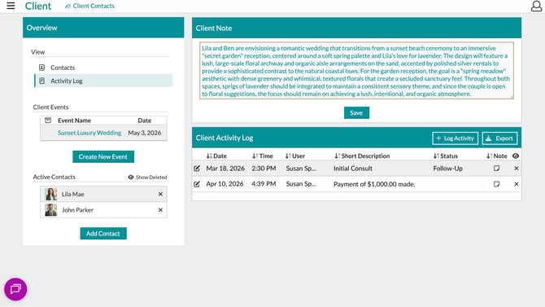Select Contacts in the View list
The image size is (545, 307).
(x=103, y=67)
